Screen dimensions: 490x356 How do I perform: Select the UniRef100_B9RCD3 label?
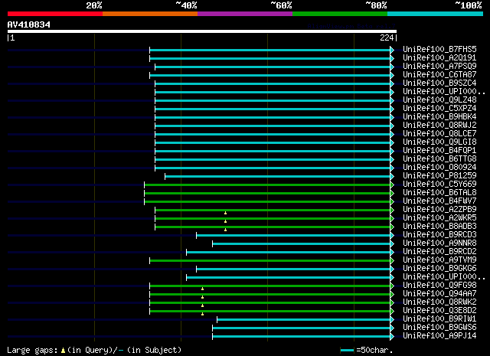439,235
